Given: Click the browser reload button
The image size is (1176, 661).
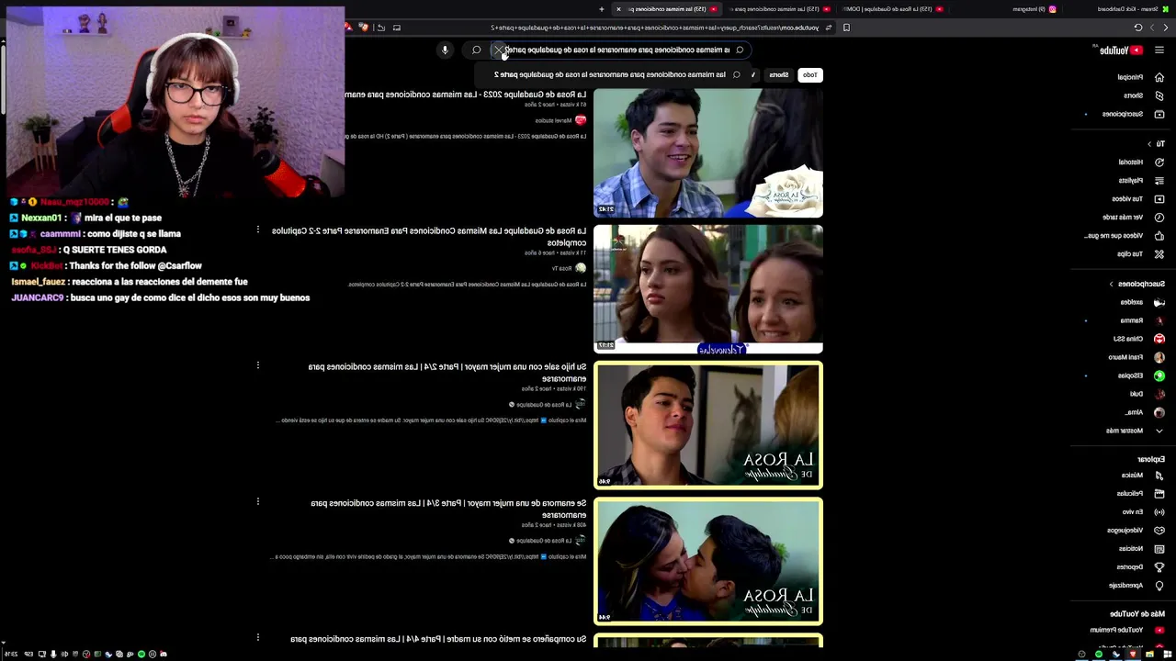Looking at the screenshot, I should coord(1138,28).
